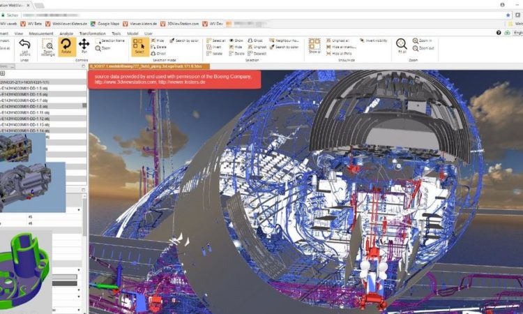Image resolution: width=523 pixels, height=314 pixels.
Task: Open the Tools ribbon tab
Action: tap(116, 33)
